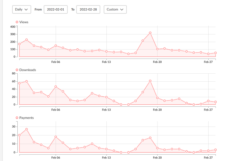
Task: Click the Views chart point on Feb 20 gridline
Action: coord(158,49)
